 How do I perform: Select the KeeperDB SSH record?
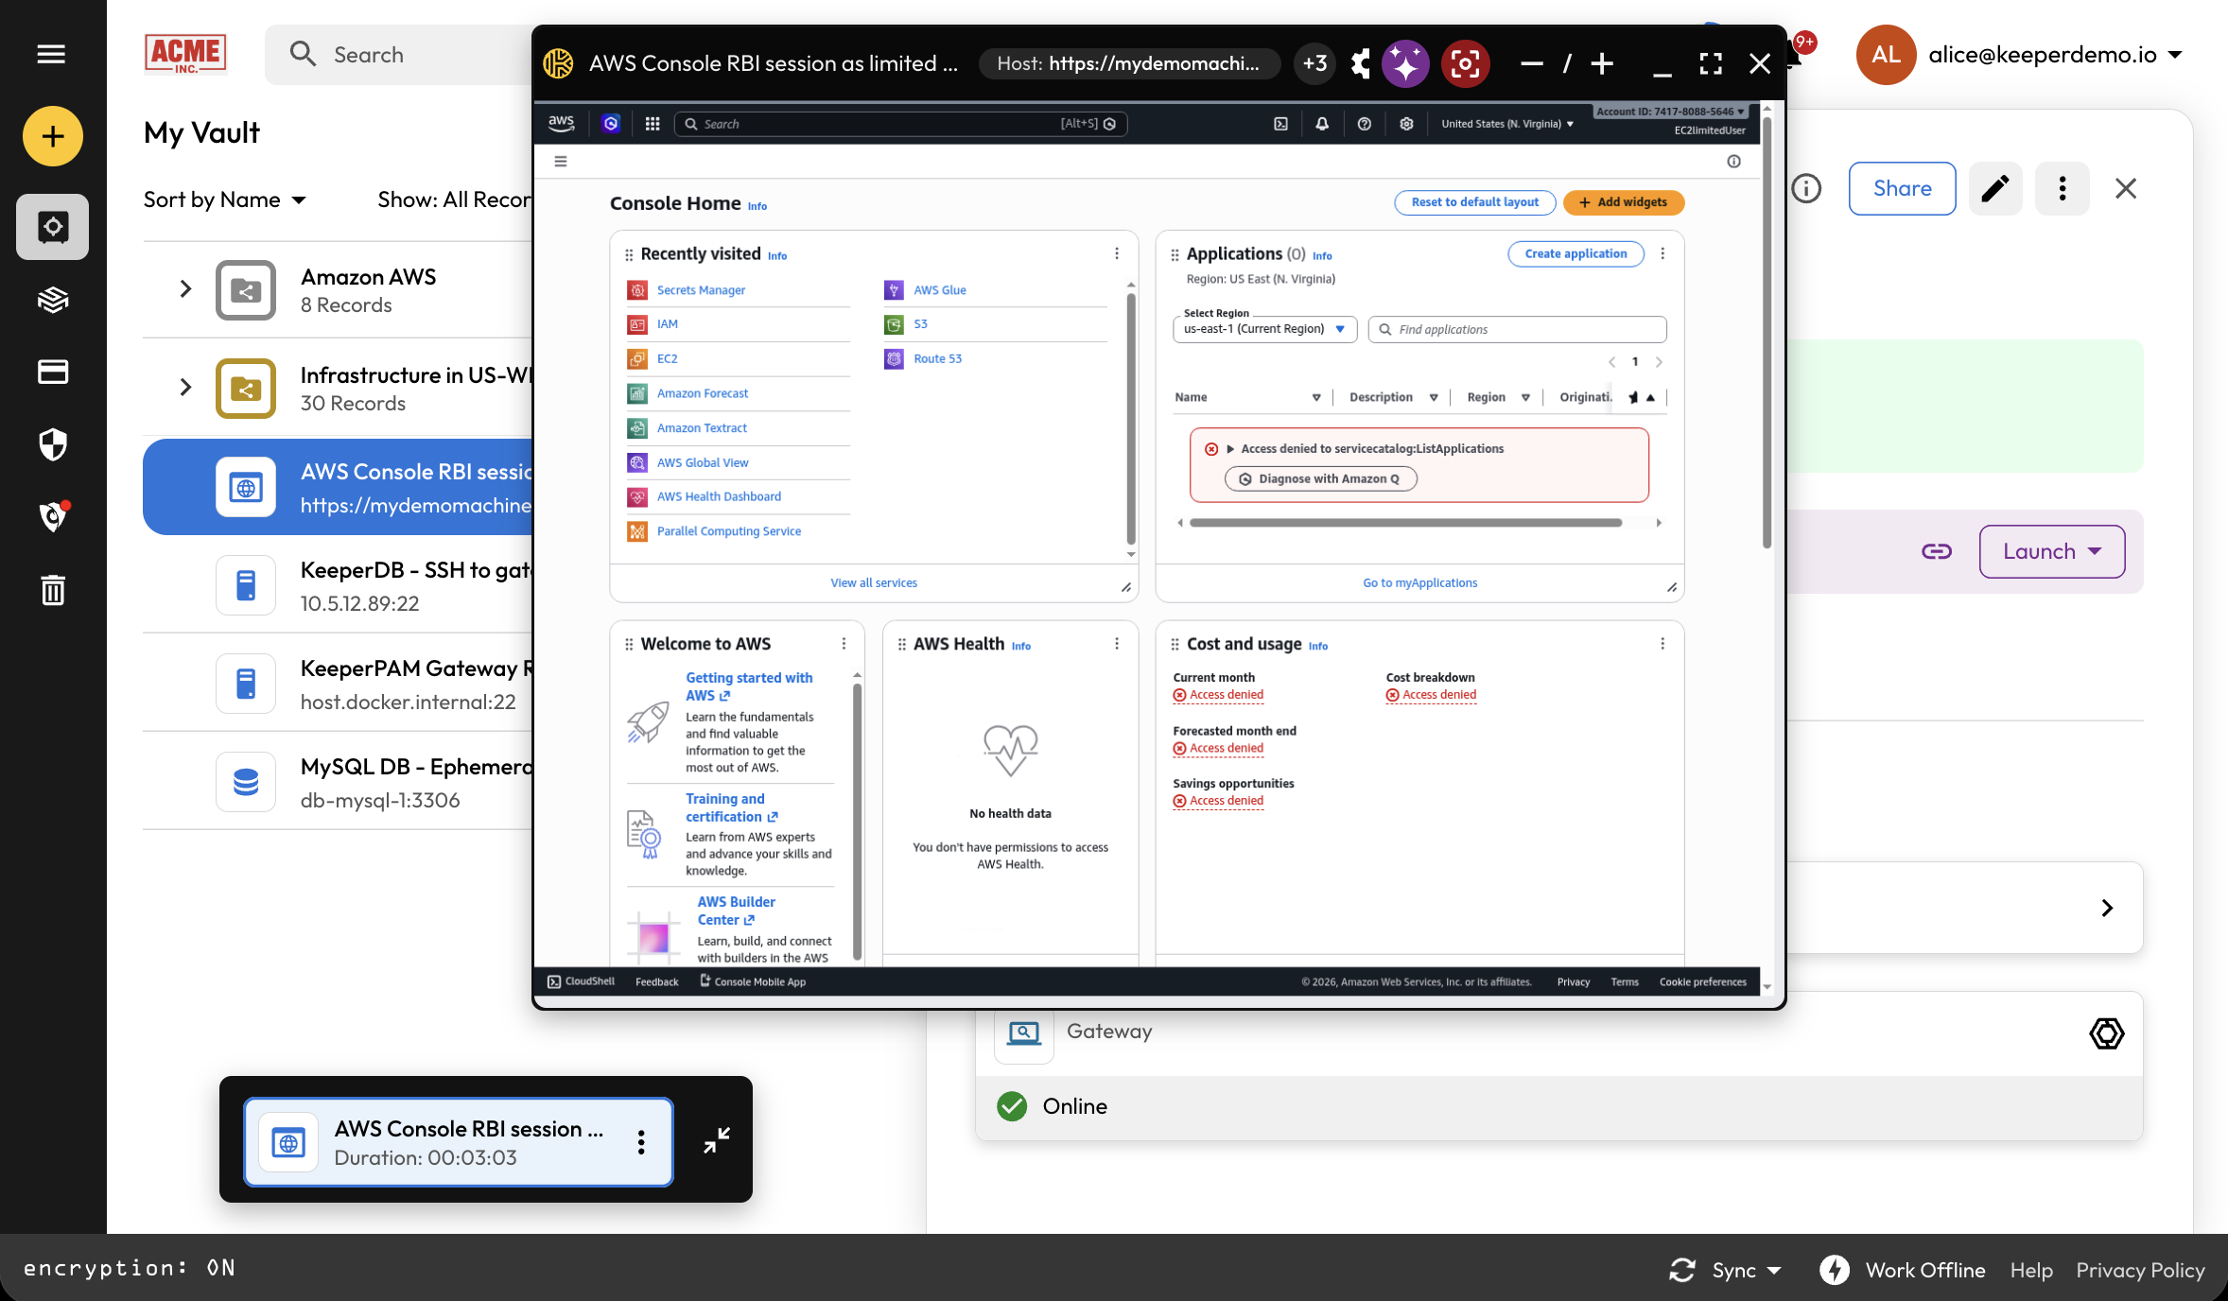pyautogui.click(x=416, y=585)
